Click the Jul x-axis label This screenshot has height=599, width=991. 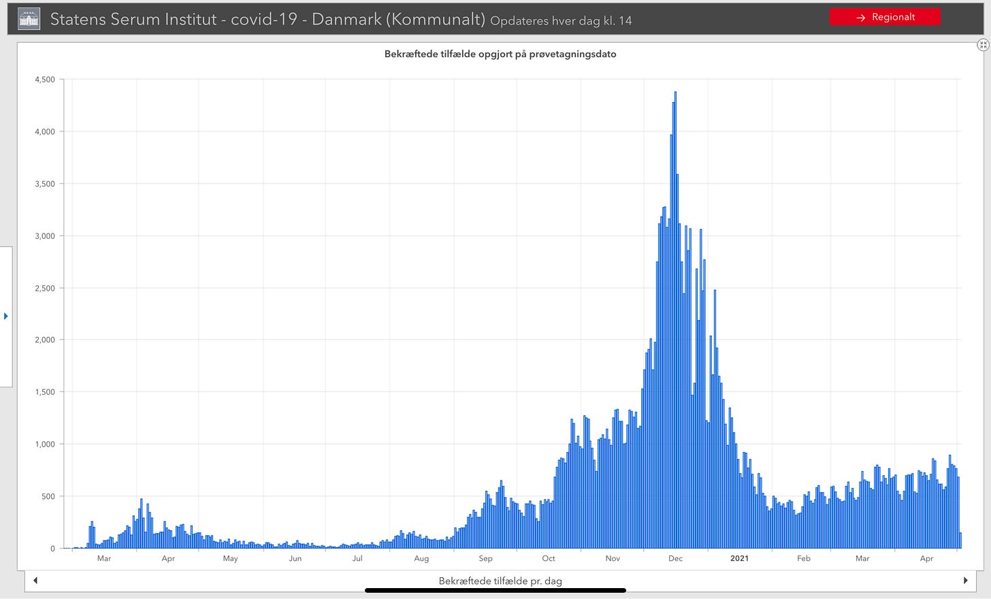357,558
